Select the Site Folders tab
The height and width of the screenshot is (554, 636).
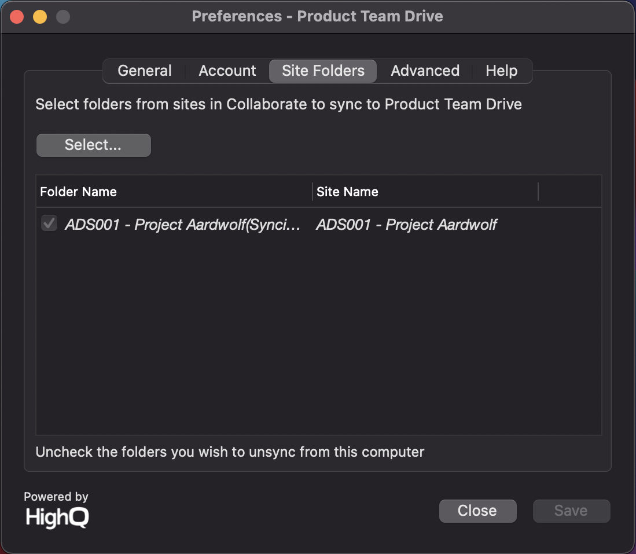pos(323,71)
